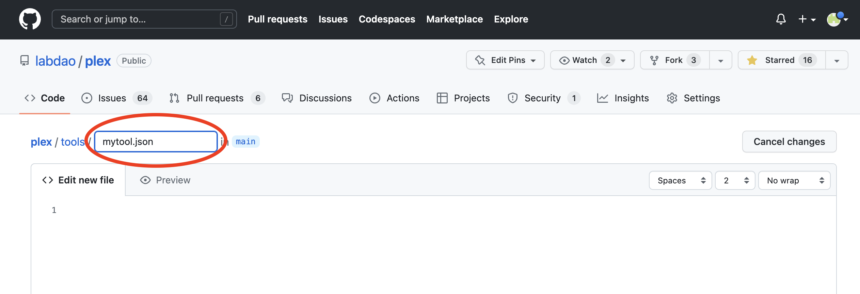Click the Fork count badge 3

[694, 60]
